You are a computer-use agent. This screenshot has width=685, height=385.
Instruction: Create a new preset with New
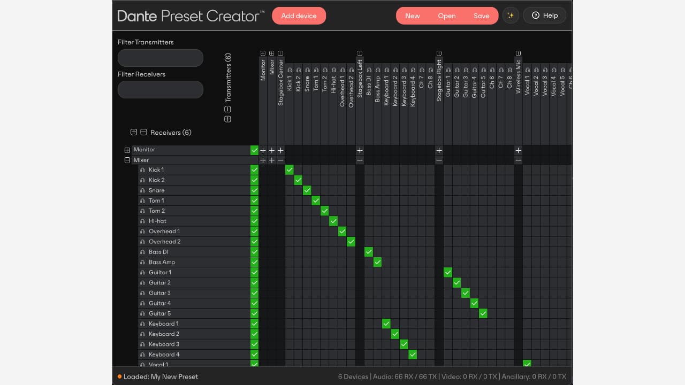(x=413, y=16)
